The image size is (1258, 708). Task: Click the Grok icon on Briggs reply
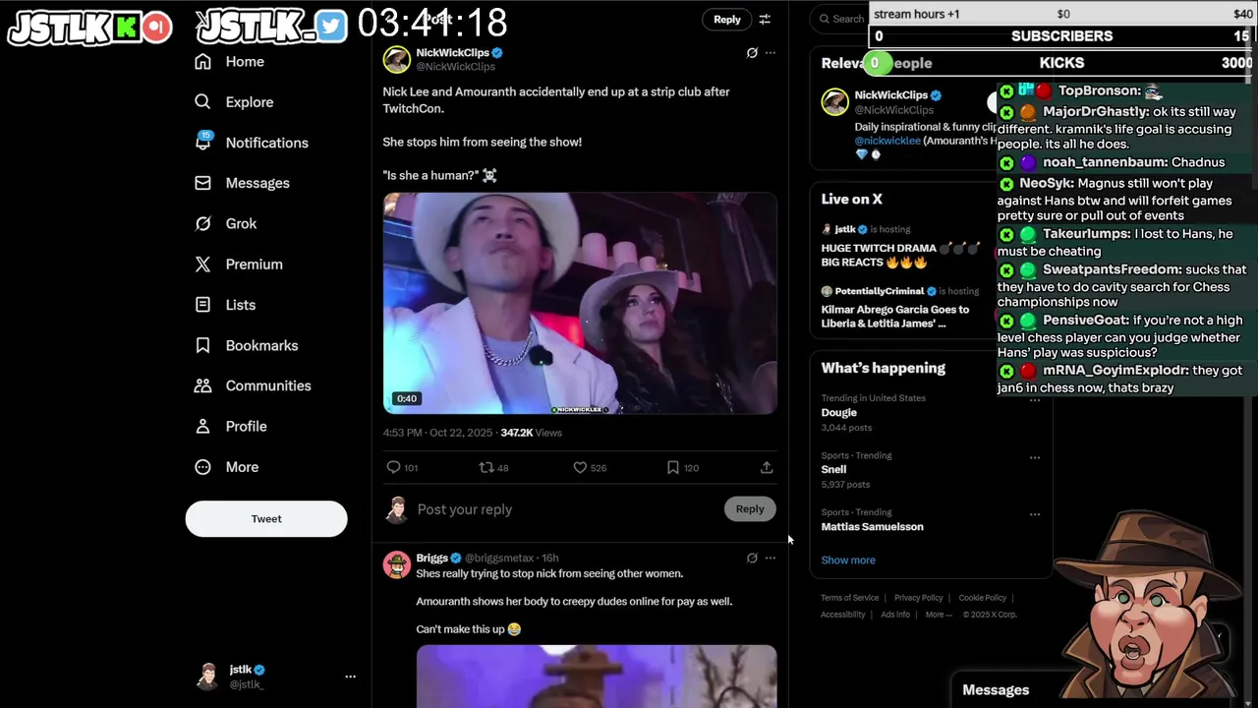(752, 559)
